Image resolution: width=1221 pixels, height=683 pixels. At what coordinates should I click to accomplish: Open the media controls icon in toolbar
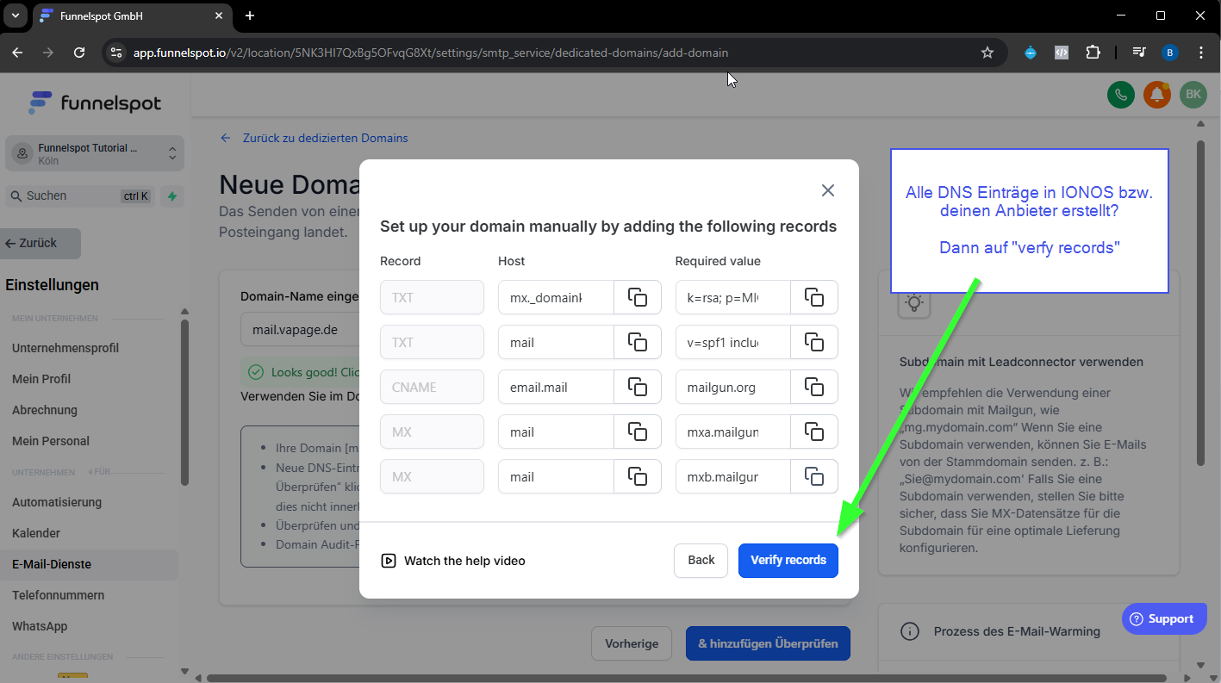coord(1139,53)
